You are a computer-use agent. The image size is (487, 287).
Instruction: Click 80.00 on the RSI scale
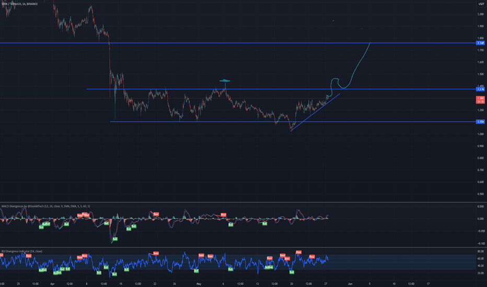click(x=481, y=252)
